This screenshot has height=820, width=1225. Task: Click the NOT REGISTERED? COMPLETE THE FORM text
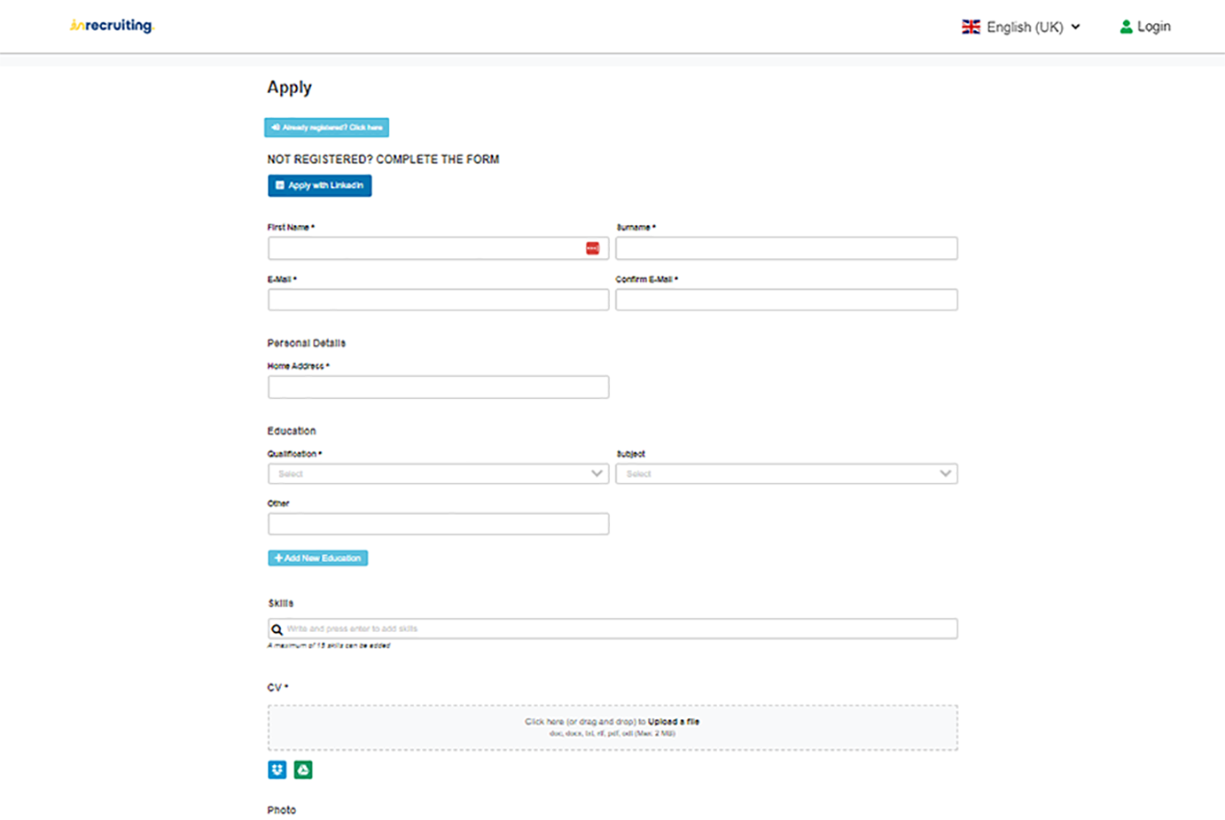coord(383,160)
